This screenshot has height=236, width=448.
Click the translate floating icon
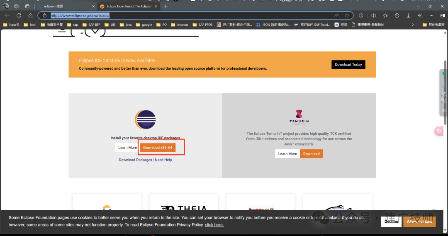439,131
